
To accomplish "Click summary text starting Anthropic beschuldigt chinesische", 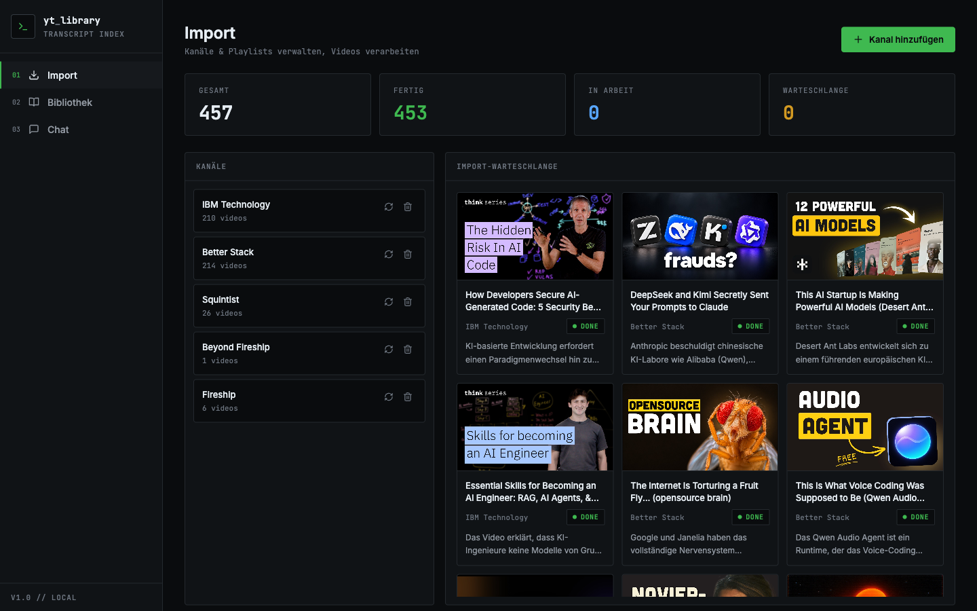I will tap(697, 353).
